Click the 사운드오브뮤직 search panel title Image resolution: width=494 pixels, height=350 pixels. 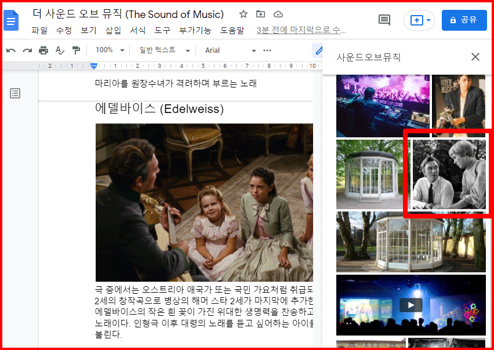pyautogui.click(x=368, y=57)
